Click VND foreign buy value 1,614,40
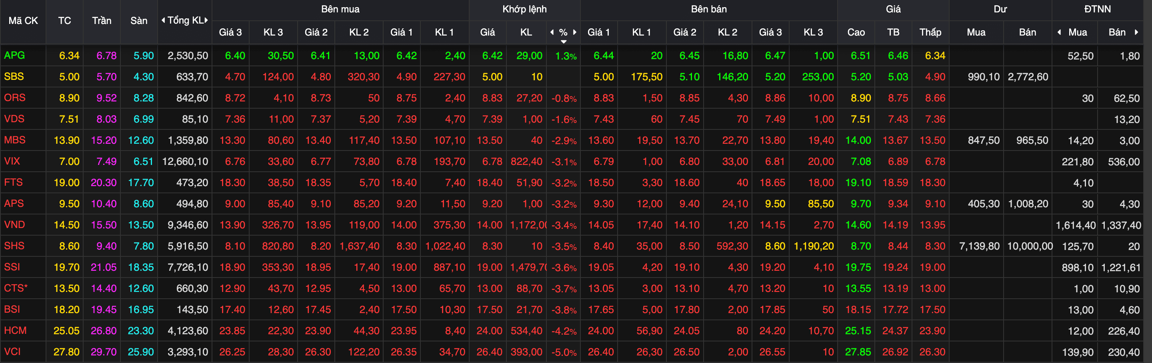 pyautogui.click(x=1076, y=225)
